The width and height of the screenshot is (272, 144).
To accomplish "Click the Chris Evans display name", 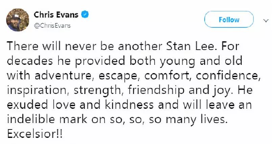I will coord(56,15).
